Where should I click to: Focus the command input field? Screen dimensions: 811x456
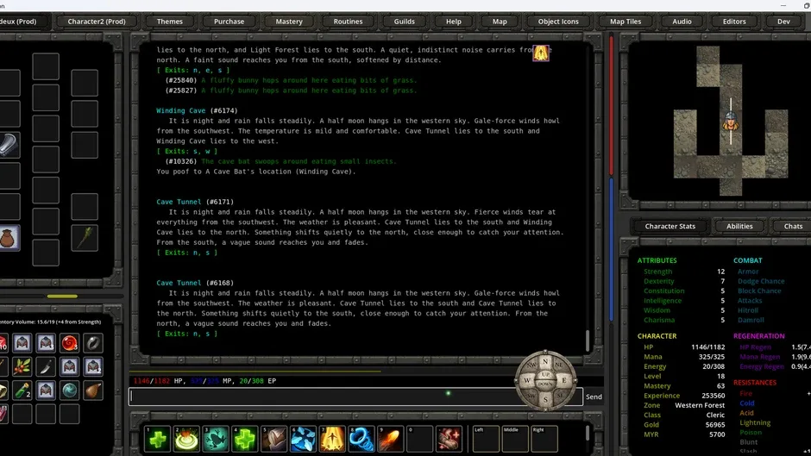point(324,397)
